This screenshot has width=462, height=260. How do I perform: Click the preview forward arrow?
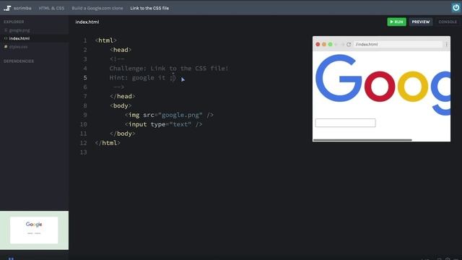pyautogui.click(x=342, y=45)
